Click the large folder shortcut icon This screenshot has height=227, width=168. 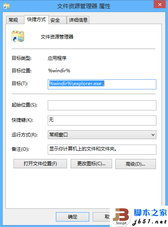coord(18,36)
